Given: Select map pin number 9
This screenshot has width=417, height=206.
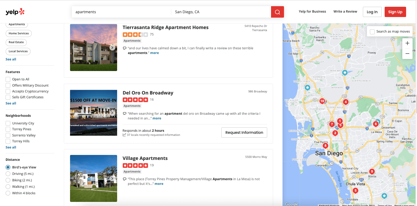Looking at the screenshot, I should tap(372, 171).
